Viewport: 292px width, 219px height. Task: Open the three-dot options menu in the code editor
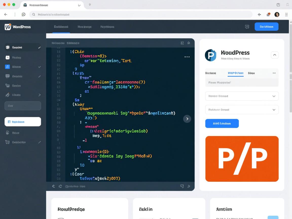point(187,57)
